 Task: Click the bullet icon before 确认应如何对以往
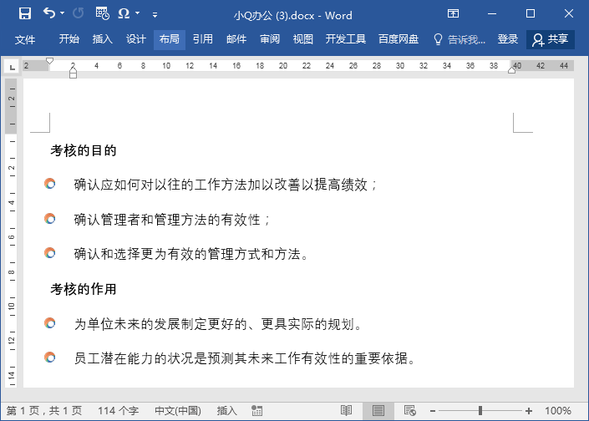coord(50,184)
